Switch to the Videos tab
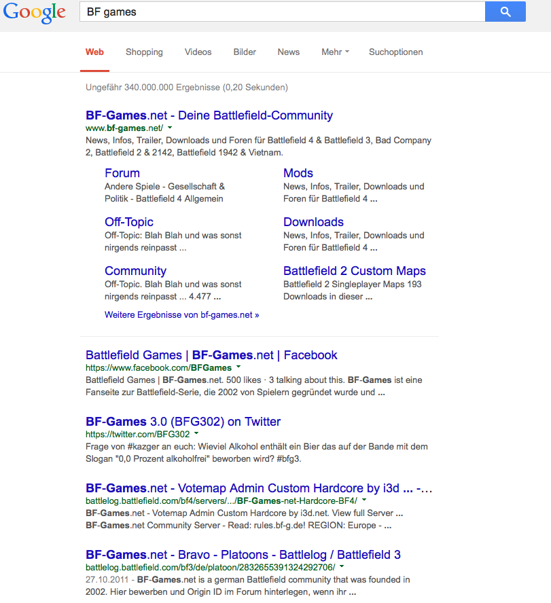Screen dimensions: 551x603 click(x=198, y=52)
